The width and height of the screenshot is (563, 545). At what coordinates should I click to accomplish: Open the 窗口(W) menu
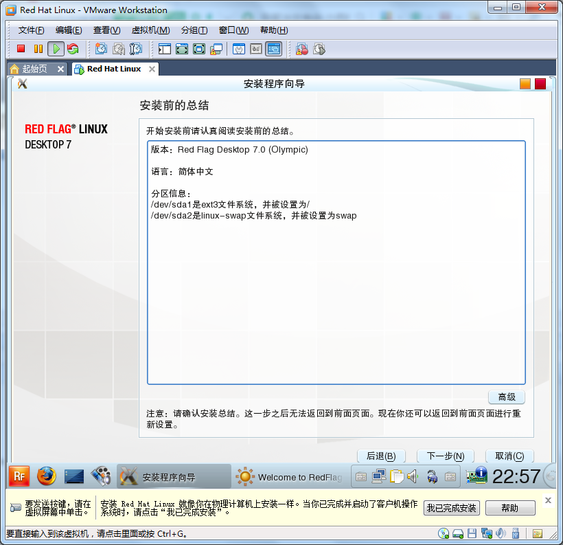click(233, 30)
